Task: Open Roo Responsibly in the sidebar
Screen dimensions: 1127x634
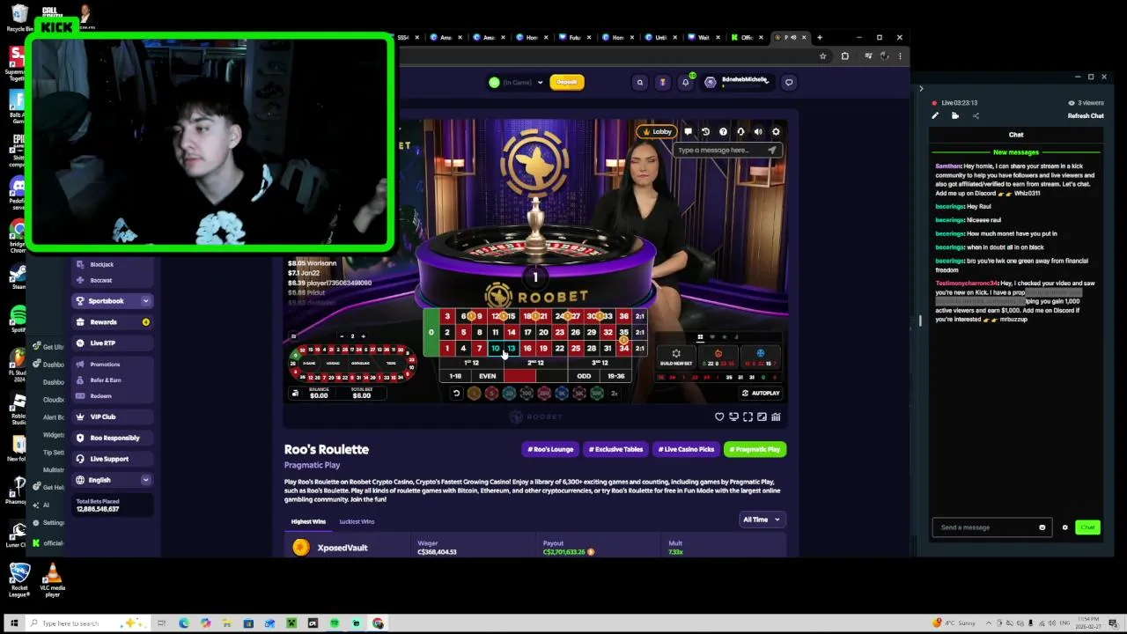Action: (113, 438)
